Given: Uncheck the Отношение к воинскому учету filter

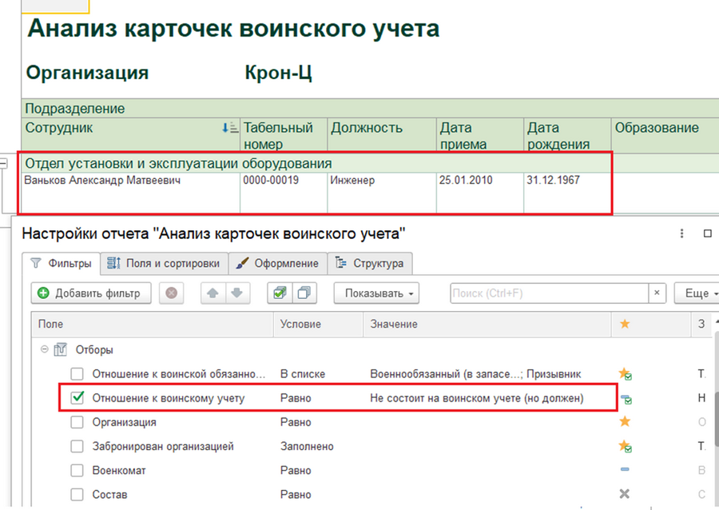Looking at the screenshot, I should (x=77, y=398).
